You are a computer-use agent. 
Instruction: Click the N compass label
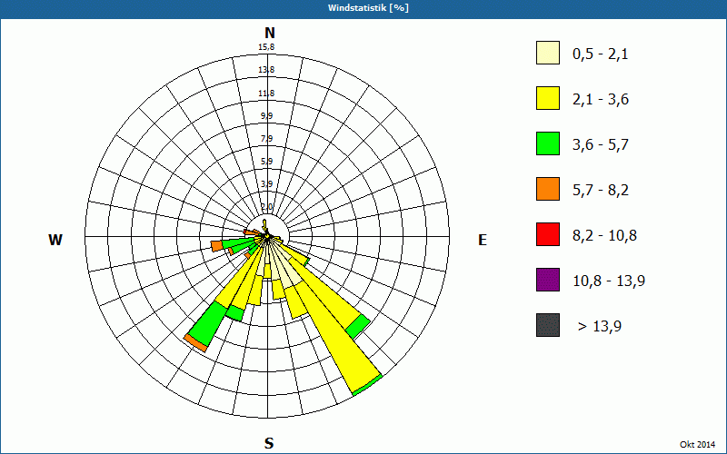[x=269, y=33]
